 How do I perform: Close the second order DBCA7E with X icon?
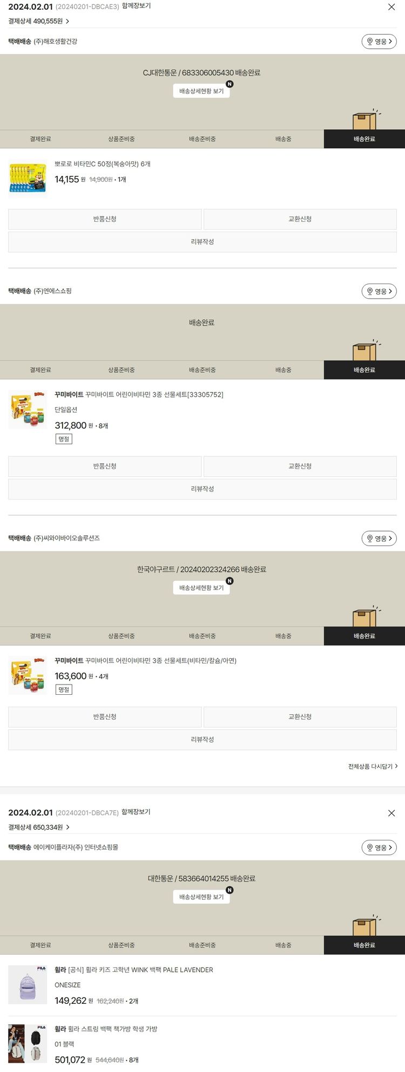(391, 813)
